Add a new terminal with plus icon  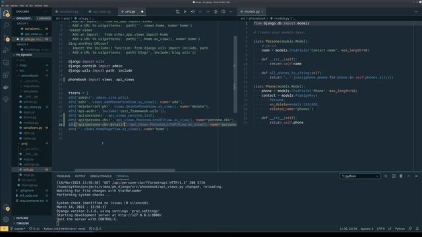click(386, 176)
